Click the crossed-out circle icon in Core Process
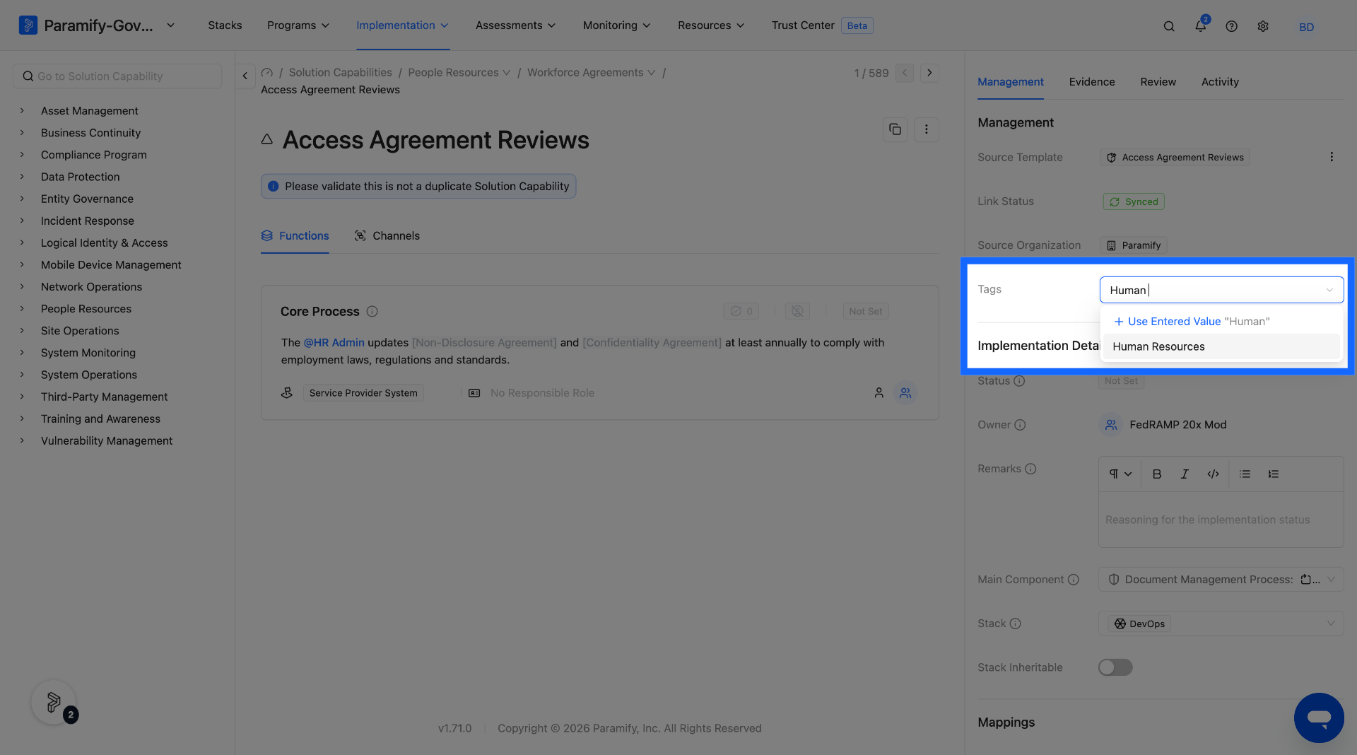 click(797, 311)
